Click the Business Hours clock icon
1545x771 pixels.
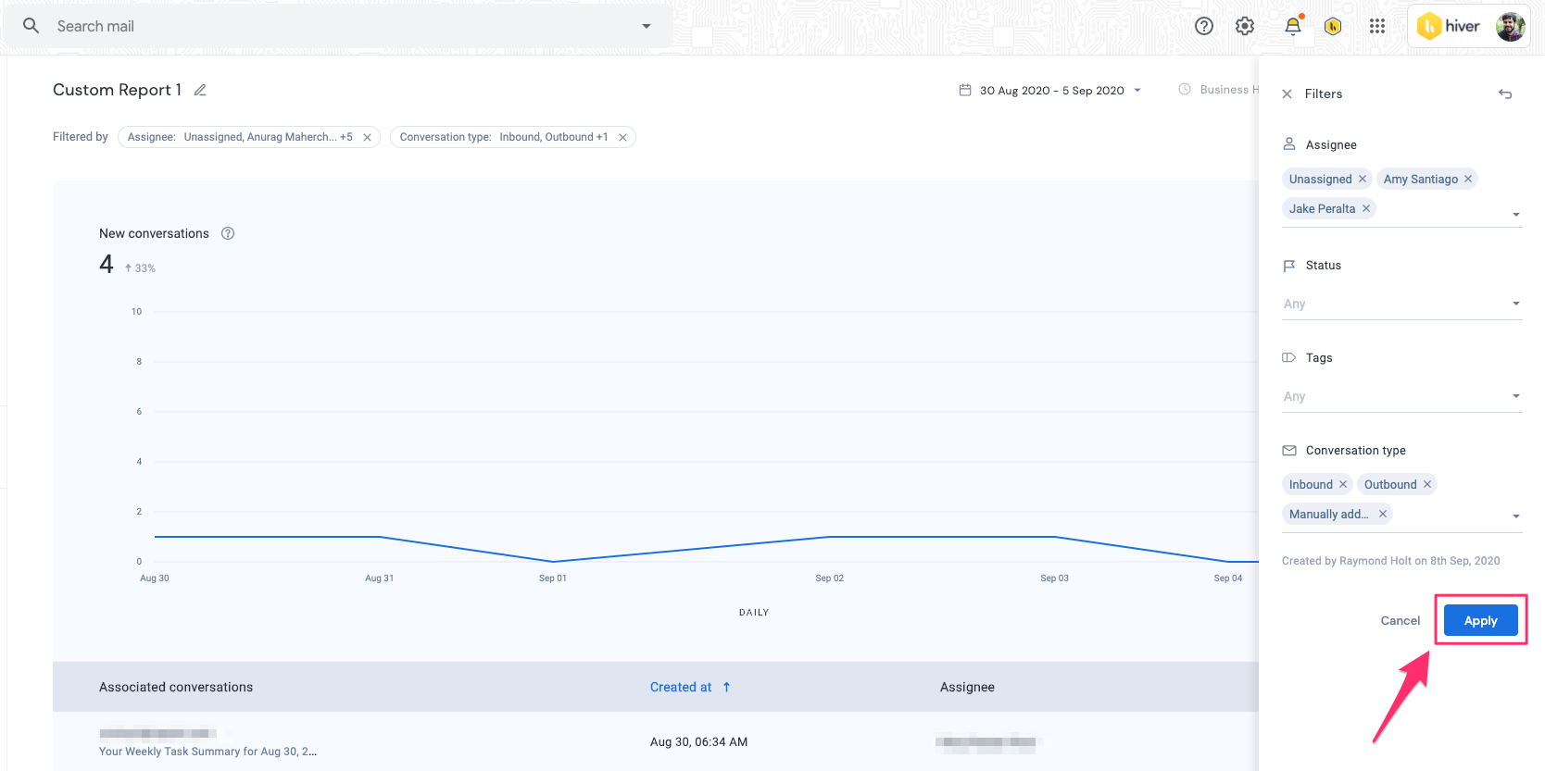pyautogui.click(x=1185, y=89)
